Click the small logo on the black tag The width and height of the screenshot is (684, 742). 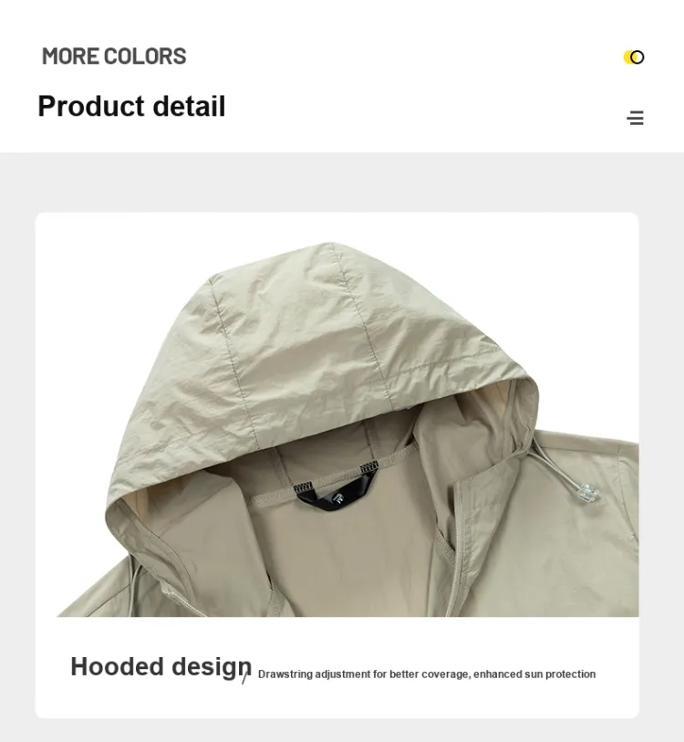click(x=338, y=497)
